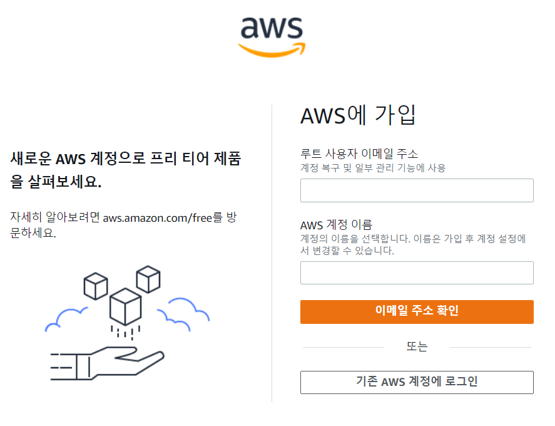Click the AWS 계정 이름 label
This screenshot has height=426, width=555.
(x=336, y=224)
